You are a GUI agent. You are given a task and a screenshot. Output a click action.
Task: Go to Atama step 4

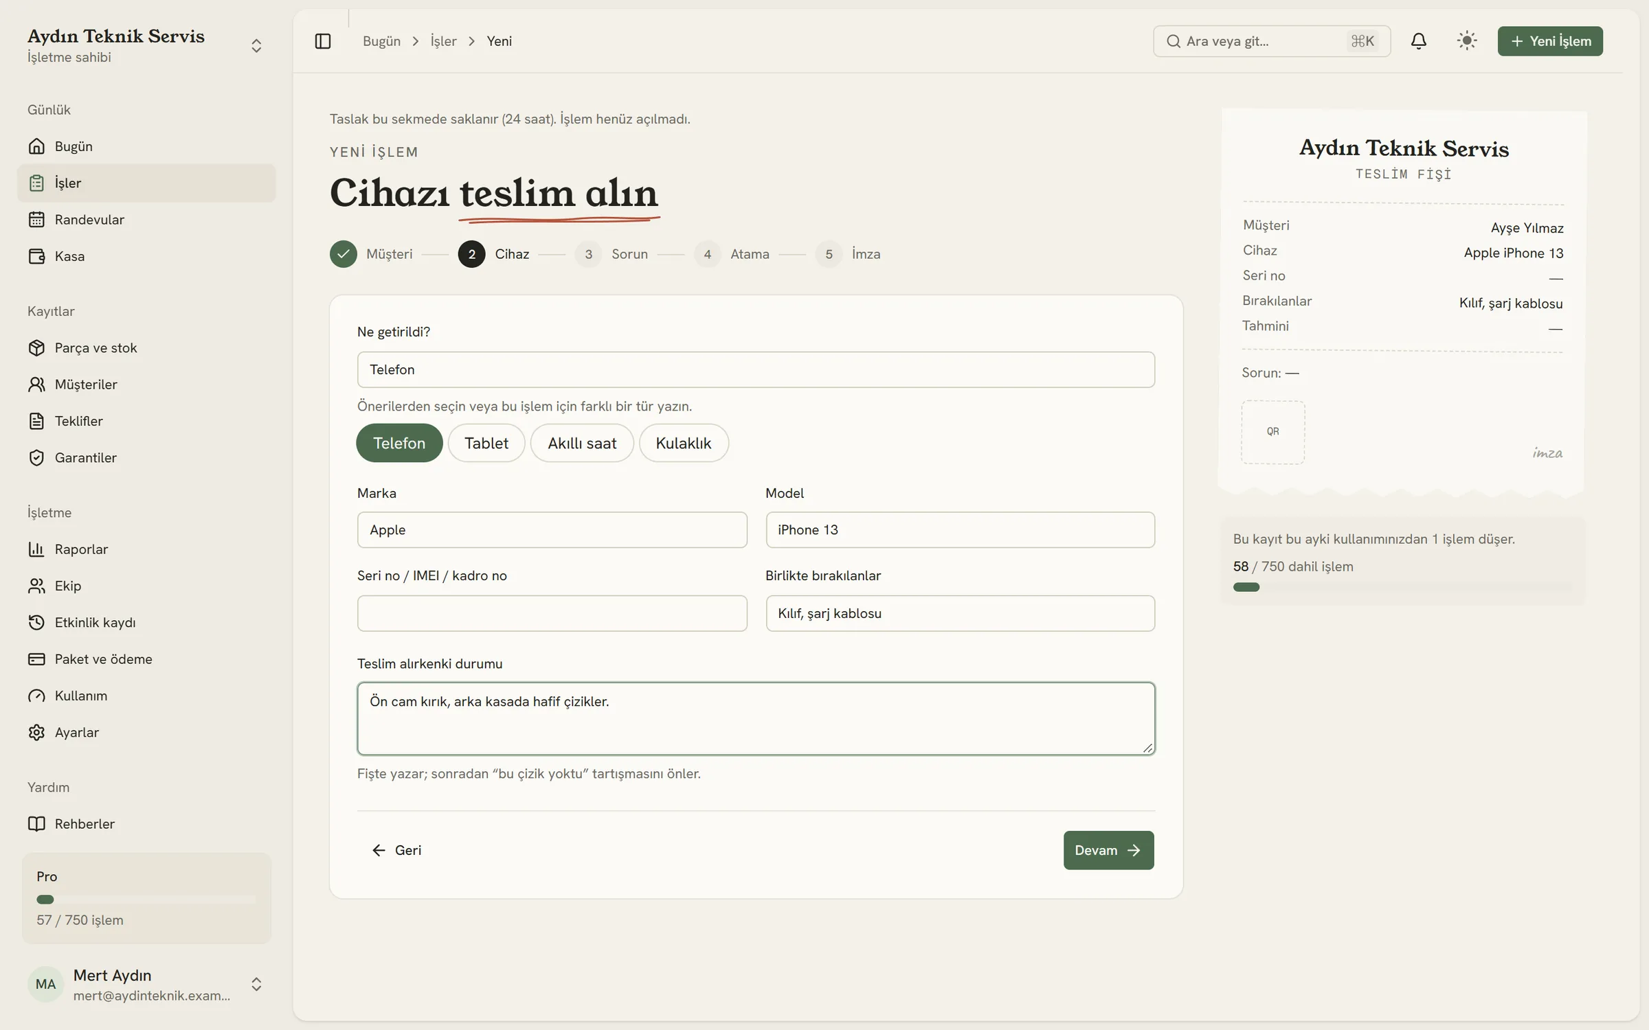[x=732, y=254]
